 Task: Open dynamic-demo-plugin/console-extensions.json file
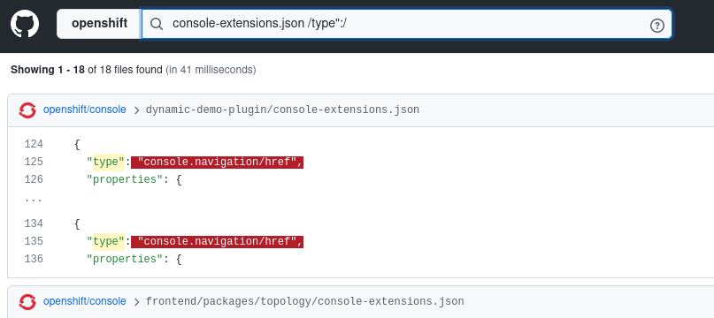pos(282,110)
